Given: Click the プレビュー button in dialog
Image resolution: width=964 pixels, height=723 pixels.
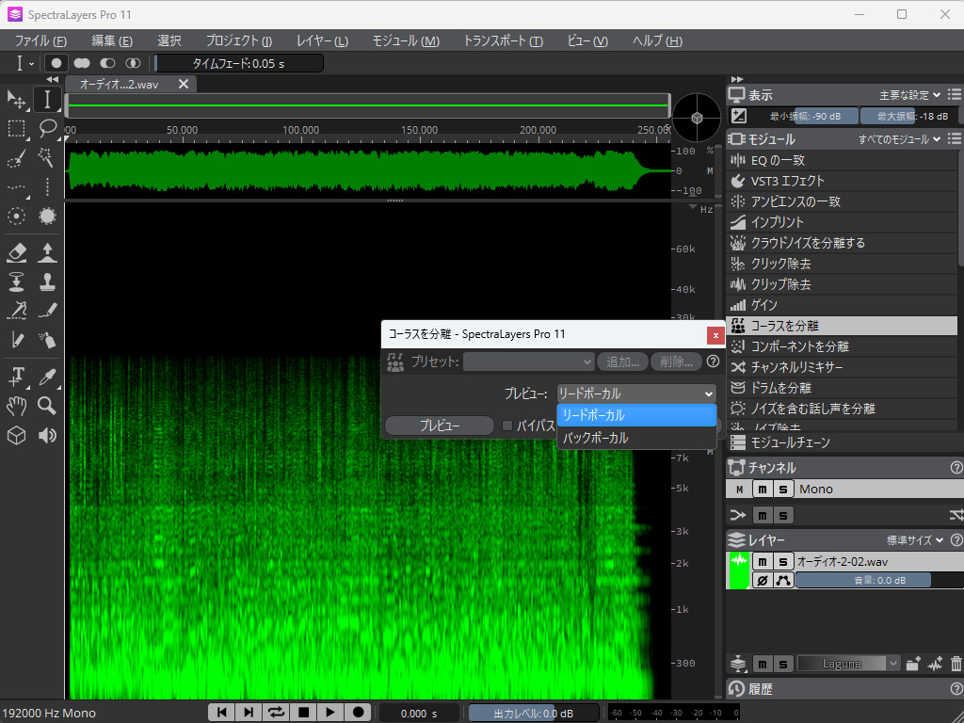Looking at the screenshot, I should pos(439,426).
